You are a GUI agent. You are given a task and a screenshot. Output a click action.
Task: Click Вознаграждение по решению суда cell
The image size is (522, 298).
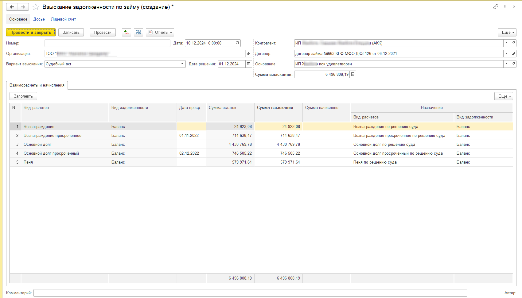point(402,126)
